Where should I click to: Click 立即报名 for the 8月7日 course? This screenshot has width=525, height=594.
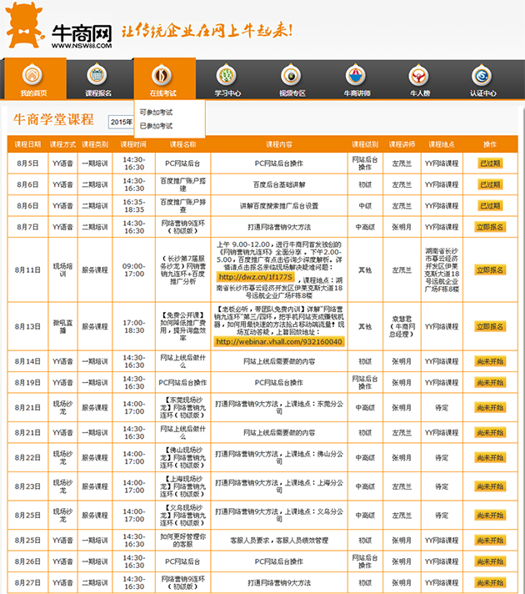(490, 227)
